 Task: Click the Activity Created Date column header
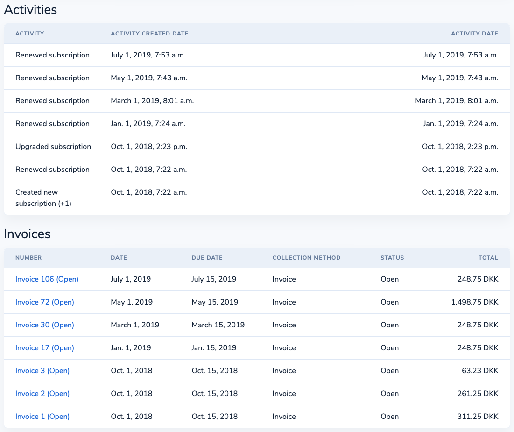149,34
